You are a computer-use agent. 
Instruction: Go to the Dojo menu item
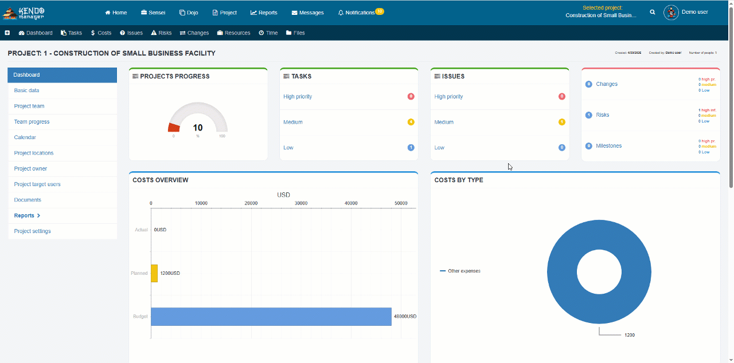[x=189, y=13]
